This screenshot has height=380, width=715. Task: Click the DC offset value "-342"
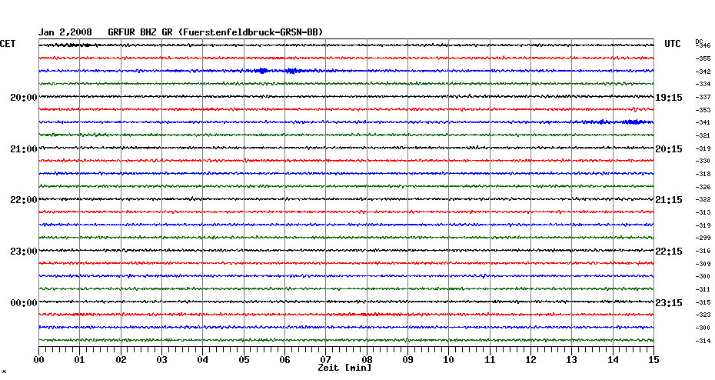coord(703,72)
